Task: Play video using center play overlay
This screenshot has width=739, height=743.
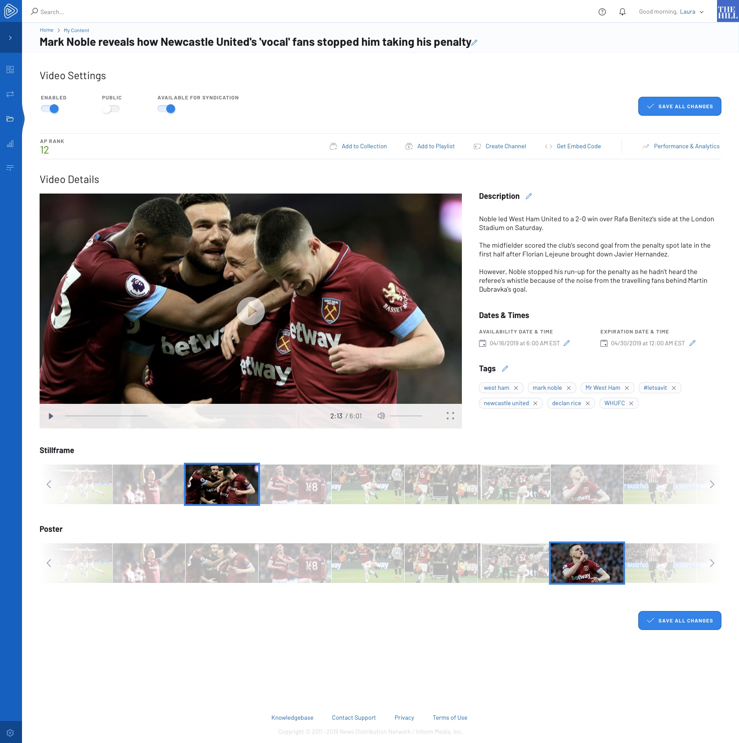Action: 251,311
